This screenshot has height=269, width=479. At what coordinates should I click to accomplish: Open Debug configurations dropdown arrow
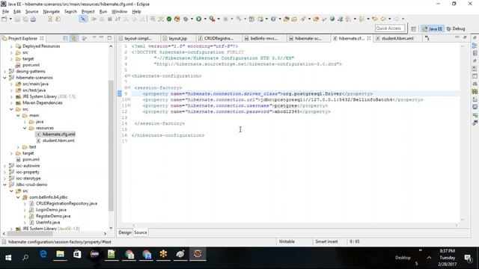(192, 19)
